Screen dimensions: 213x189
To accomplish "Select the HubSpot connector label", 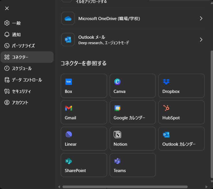I will click(171, 118).
